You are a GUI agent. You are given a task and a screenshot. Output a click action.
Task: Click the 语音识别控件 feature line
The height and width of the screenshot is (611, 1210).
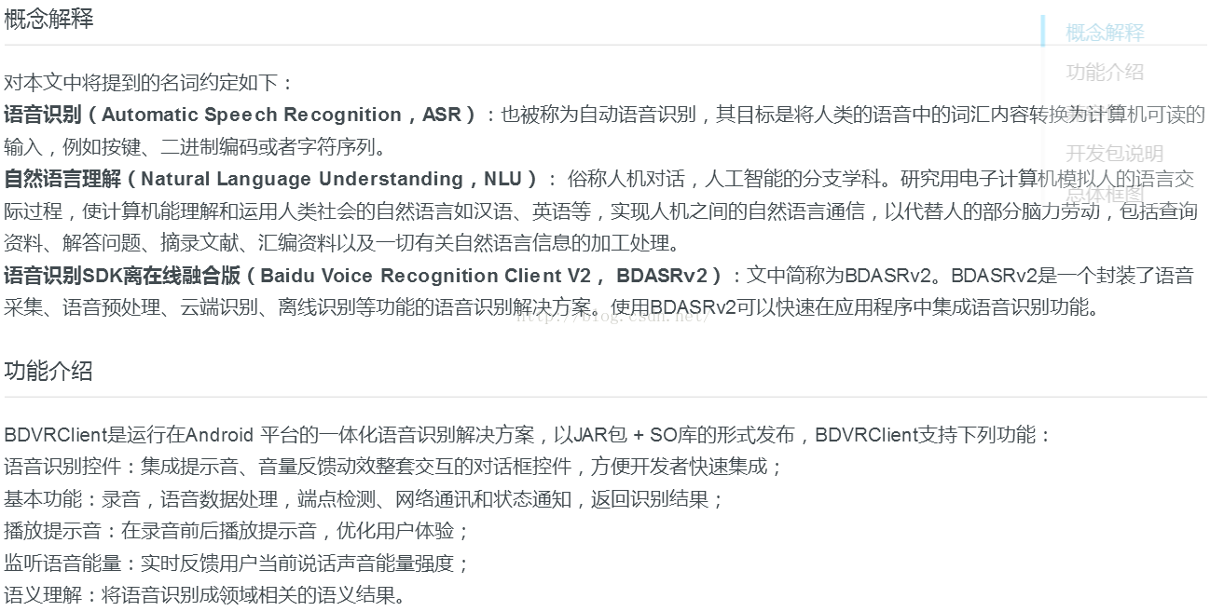pyautogui.click(x=392, y=467)
